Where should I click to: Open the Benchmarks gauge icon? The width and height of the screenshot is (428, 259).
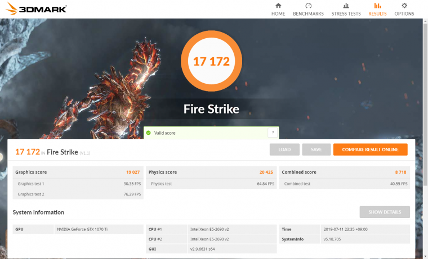tap(308, 6)
